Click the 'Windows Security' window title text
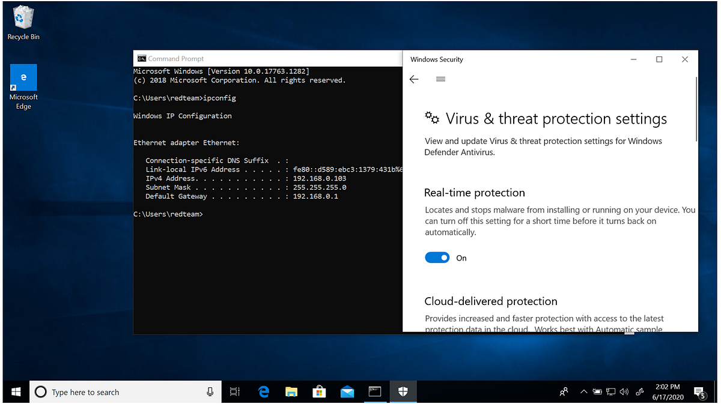This screenshot has height=404, width=721. tap(437, 59)
